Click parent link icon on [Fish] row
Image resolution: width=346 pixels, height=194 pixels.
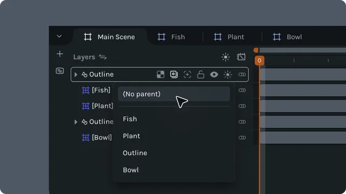[x=242, y=90]
